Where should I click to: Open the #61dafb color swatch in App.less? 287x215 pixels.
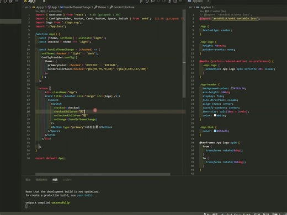pyautogui.click(x=215, y=131)
